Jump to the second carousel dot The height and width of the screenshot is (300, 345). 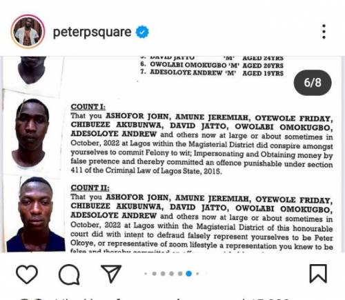155,274
